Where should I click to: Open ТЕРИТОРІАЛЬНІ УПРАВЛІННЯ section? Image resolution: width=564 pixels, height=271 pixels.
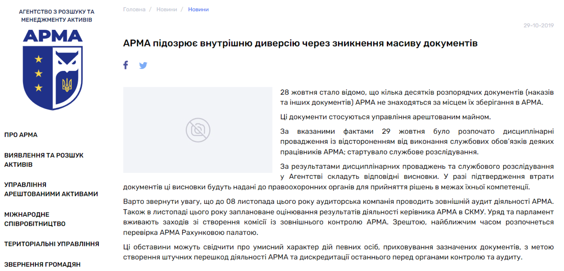tap(52, 243)
